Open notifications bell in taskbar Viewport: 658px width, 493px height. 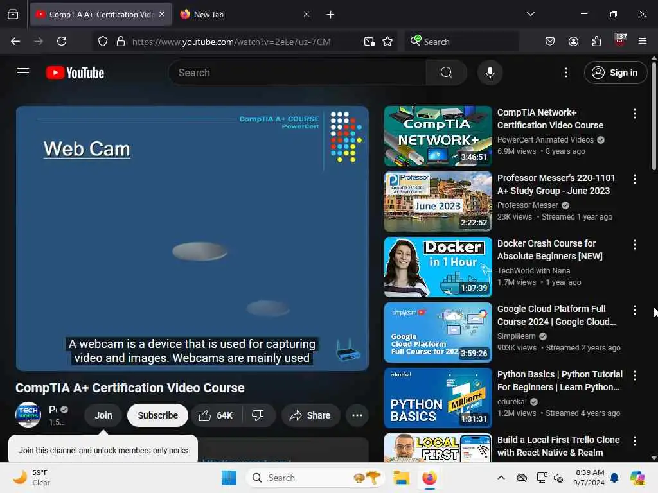[x=614, y=478]
